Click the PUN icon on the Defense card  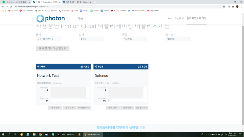(96, 67)
